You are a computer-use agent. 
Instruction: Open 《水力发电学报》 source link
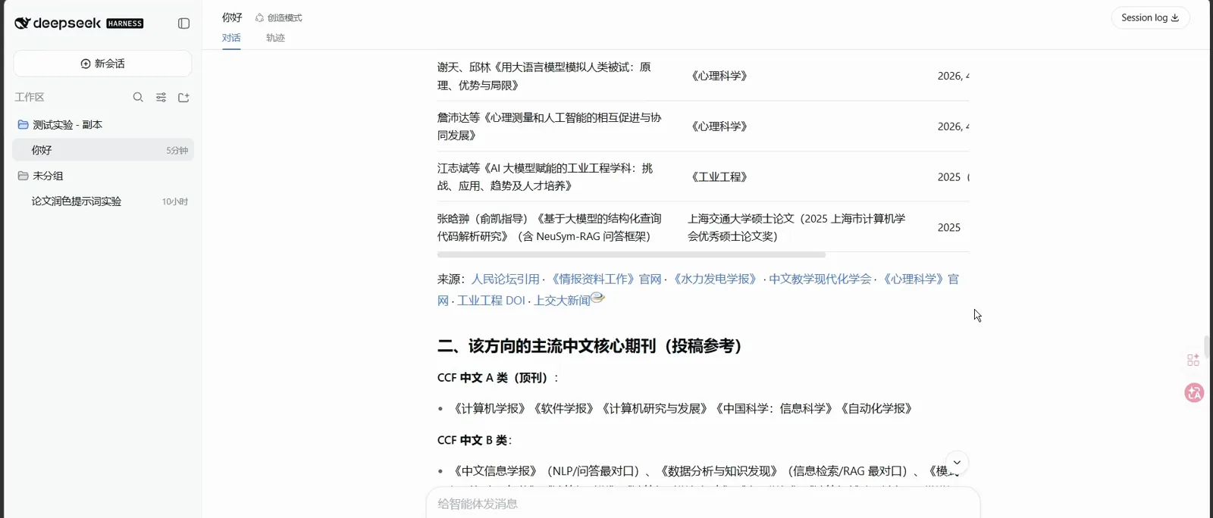tap(715, 279)
